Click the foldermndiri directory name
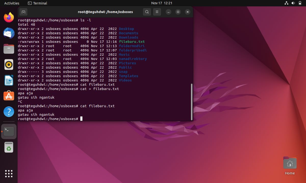Image resolution: width=306 pixels, height=183 pixels. tap(132, 46)
